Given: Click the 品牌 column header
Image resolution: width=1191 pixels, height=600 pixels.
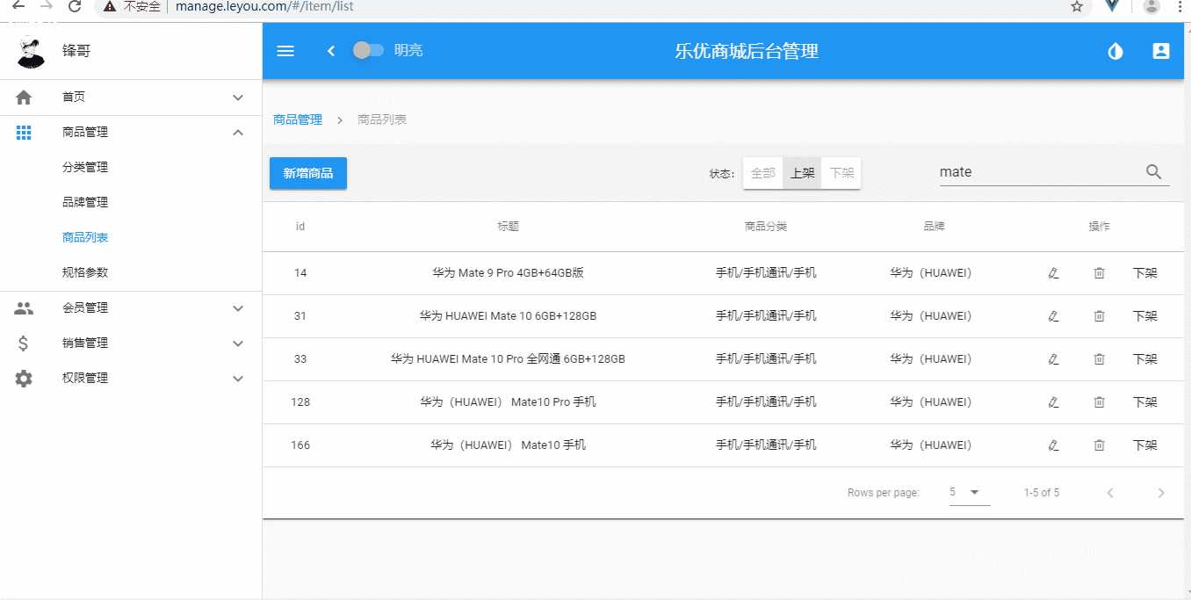Looking at the screenshot, I should click(934, 227).
